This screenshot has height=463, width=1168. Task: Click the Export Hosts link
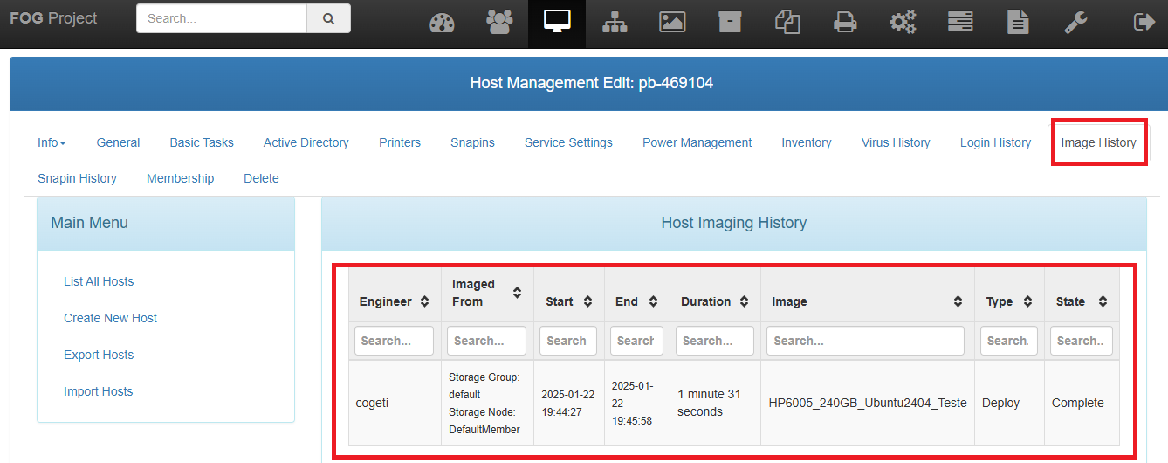[x=99, y=355]
